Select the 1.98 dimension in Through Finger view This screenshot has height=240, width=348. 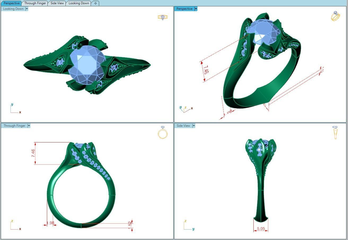pos(50,223)
